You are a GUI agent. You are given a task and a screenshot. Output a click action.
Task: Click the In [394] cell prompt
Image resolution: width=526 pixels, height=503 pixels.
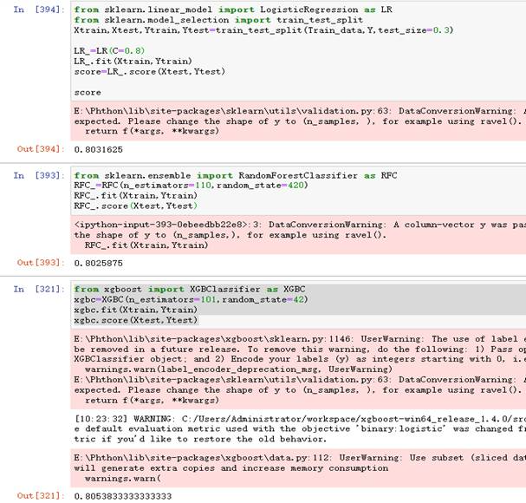click(39, 10)
